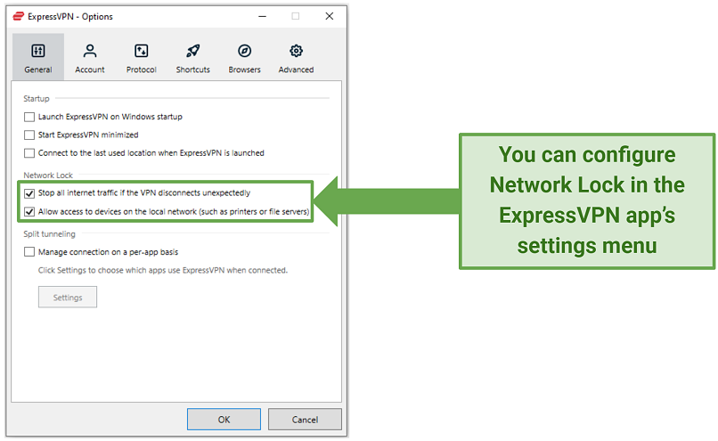Switch to the Account tab

[90, 58]
